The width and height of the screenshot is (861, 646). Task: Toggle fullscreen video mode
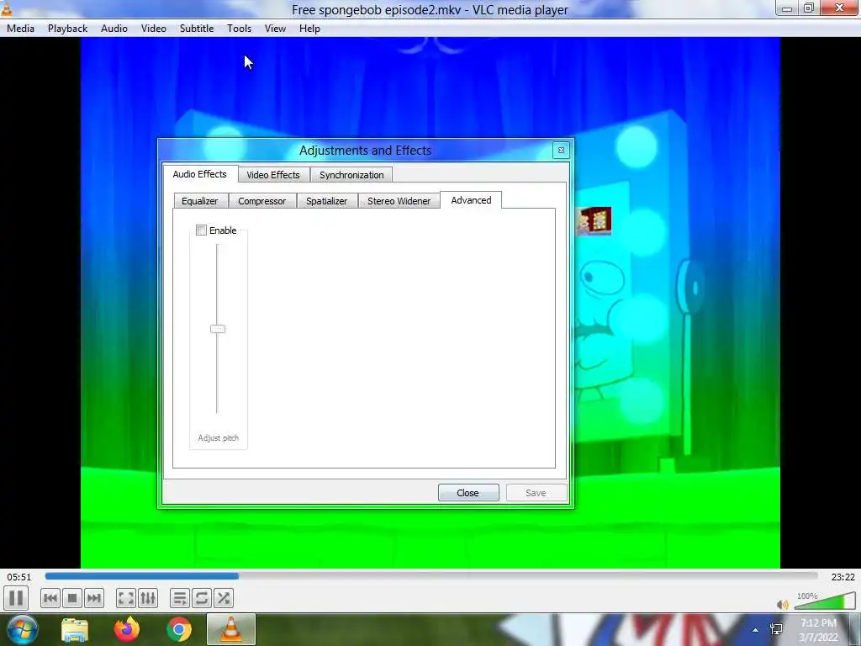click(x=126, y=598)
